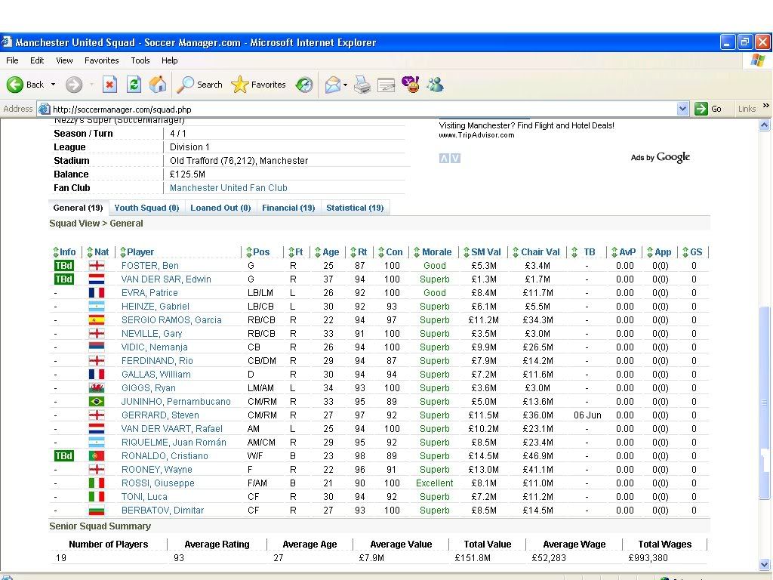This screenshot has width=773, height=580.
Task: Click the ad previous arrow button
Action: pyautogui.click(x=444, y=159)
